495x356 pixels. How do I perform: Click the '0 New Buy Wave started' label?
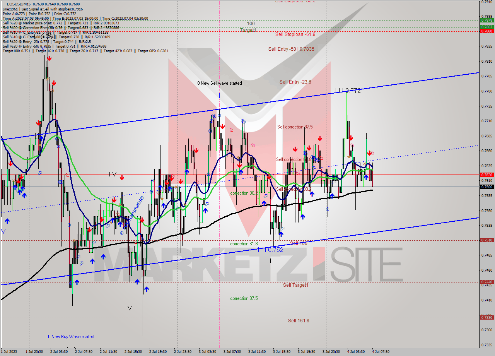point(71,337)
